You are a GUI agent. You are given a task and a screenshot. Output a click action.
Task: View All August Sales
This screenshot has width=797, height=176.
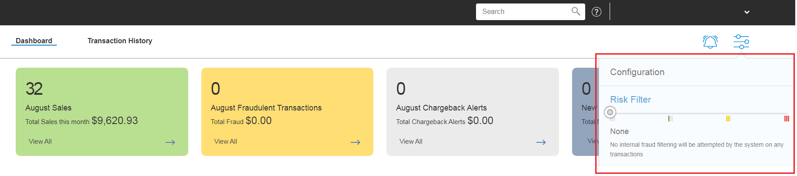point(40,141)
